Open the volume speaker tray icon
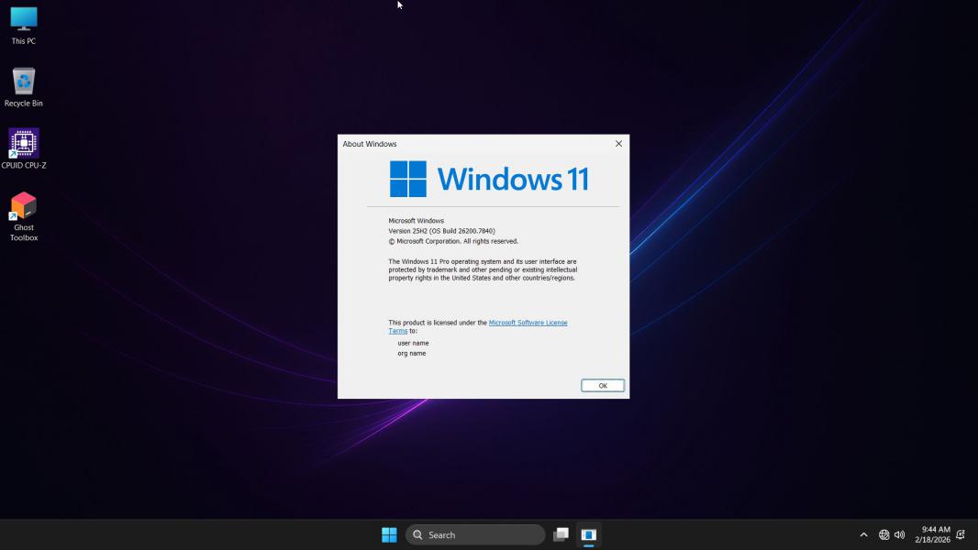Screen dimensions: 978x550 (x=899, y=534)
